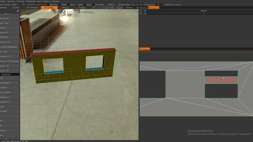Select the Вершины radio button
253x142 pixels.
pyautogui.click(x=48, y=4)
